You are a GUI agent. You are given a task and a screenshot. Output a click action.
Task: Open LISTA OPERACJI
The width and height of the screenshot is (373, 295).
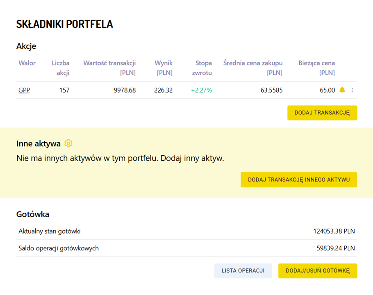tap(243, 270)
